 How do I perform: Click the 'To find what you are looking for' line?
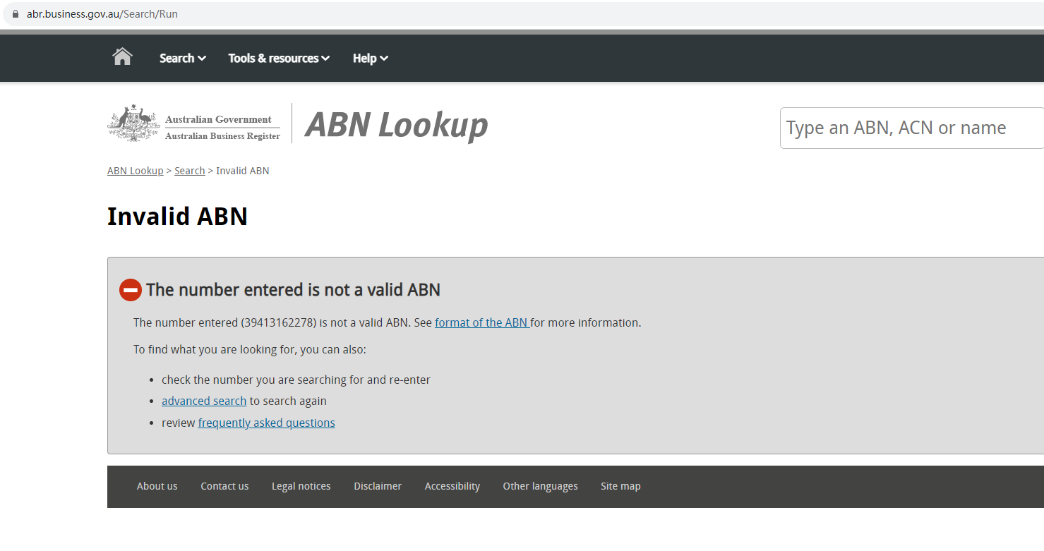(x=250, y=349)
